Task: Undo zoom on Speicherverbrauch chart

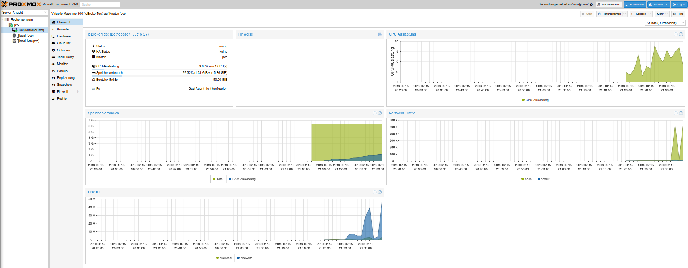Action: coord(375,113)
